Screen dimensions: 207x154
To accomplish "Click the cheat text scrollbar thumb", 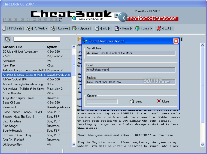I will tap(202, 85).
